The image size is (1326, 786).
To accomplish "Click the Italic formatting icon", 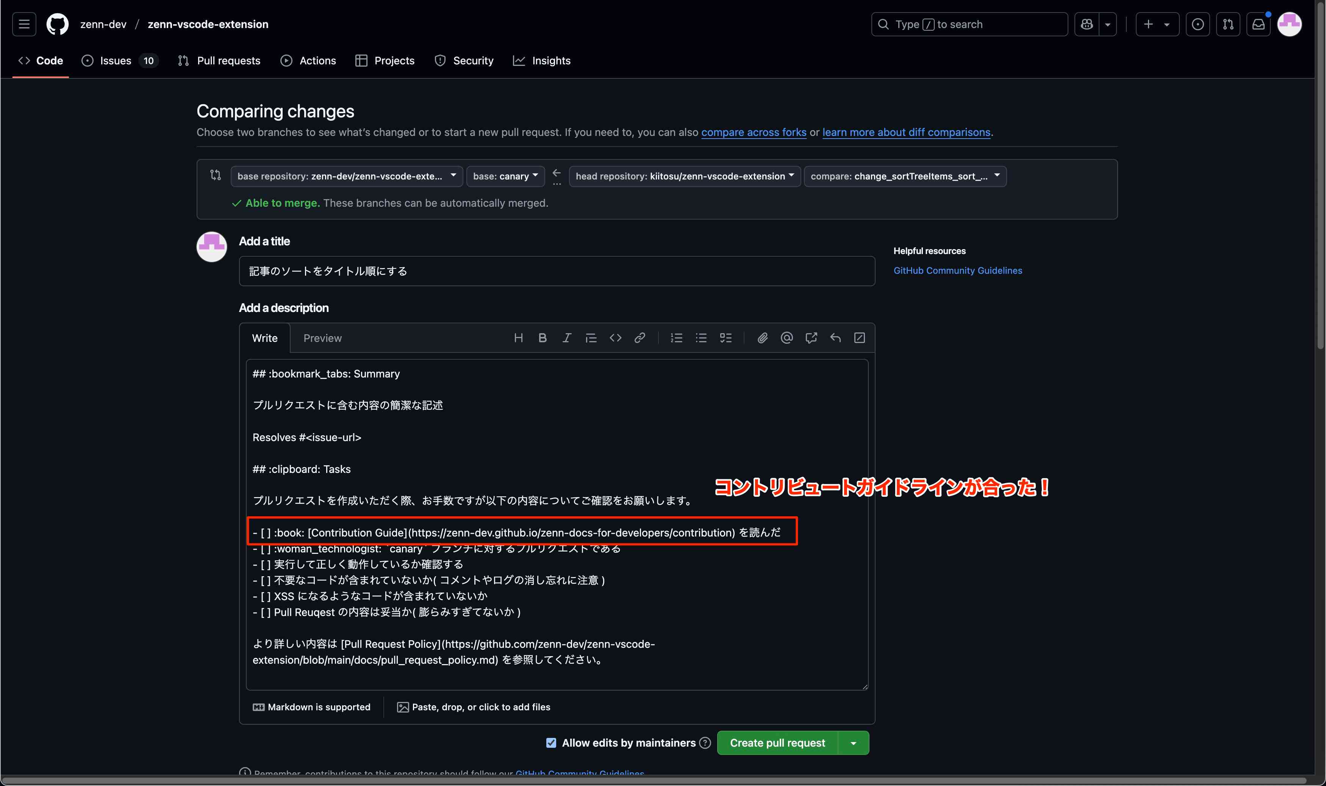I will 566,338.
